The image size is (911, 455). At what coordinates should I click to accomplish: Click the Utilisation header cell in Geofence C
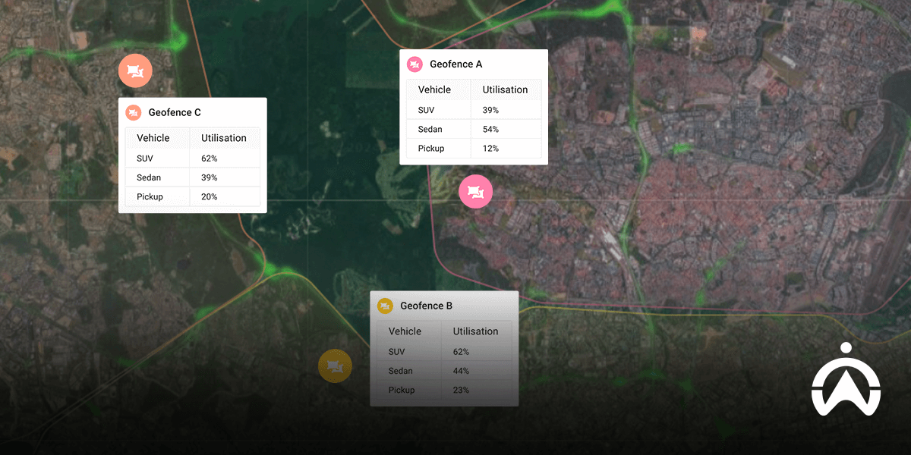[224, 138]
